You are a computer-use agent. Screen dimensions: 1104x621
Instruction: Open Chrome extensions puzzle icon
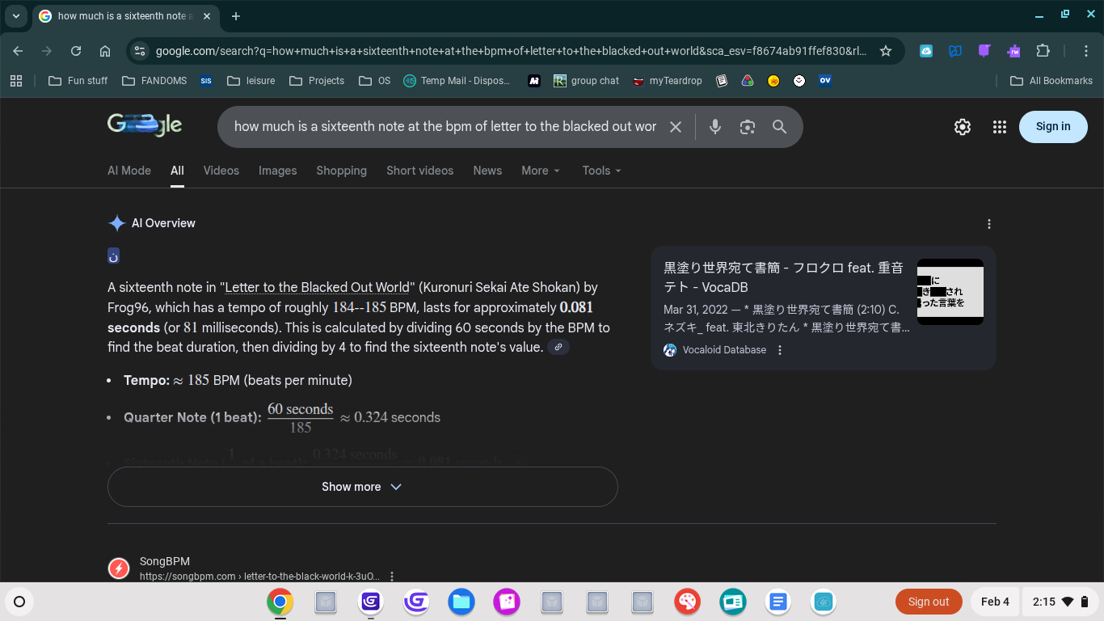(x=1043, y=51)
